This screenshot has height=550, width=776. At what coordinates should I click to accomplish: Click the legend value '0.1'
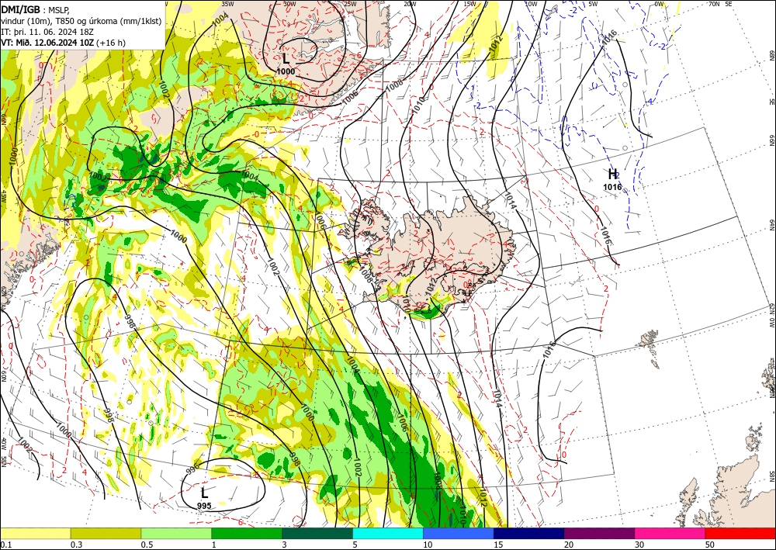click(5, 545)
